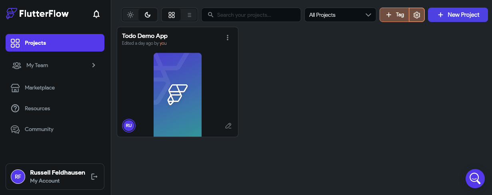This screenshot has height=195, width=492.
Task: Add a new Tag
Action: point(394,15)
